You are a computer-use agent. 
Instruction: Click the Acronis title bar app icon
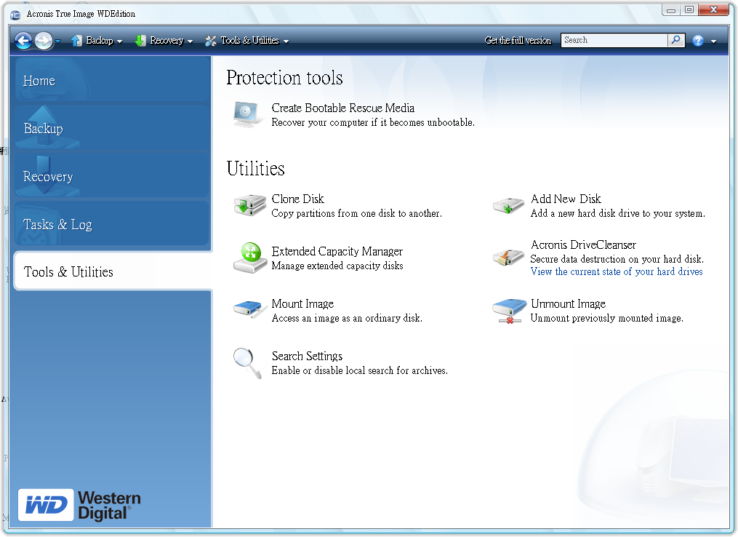[15, 15]
